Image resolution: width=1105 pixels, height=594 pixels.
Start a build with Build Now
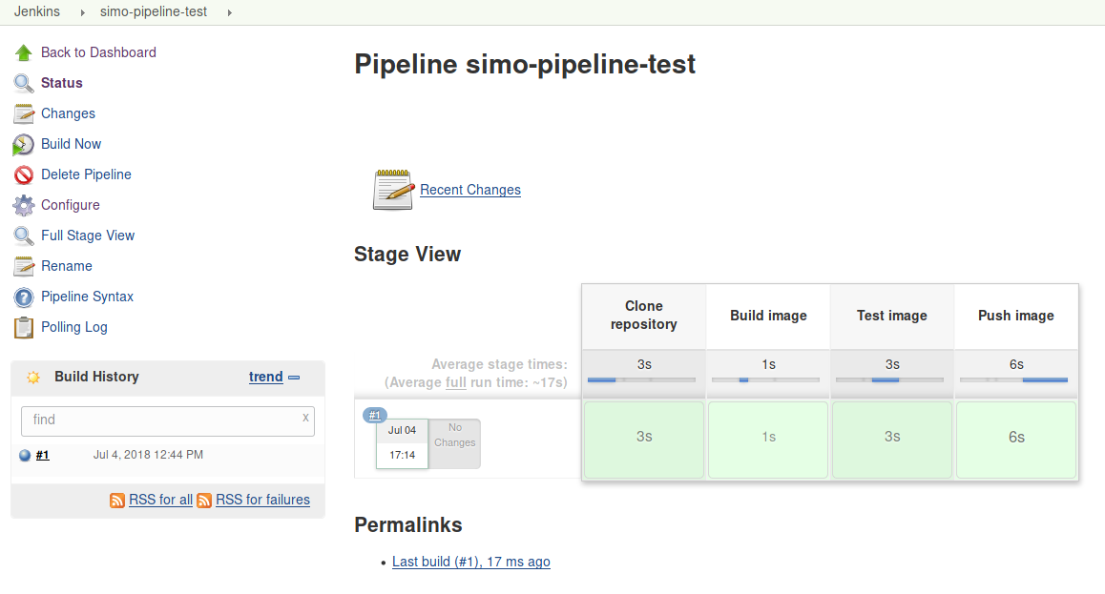click(x=72, y=144)
